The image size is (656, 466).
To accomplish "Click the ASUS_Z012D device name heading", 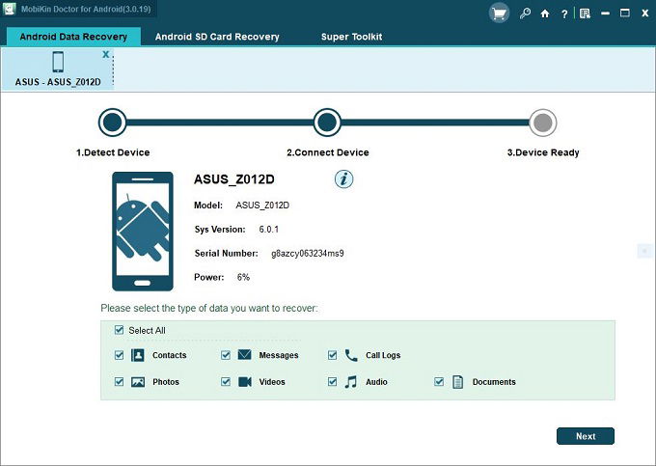I will [233, 179].
